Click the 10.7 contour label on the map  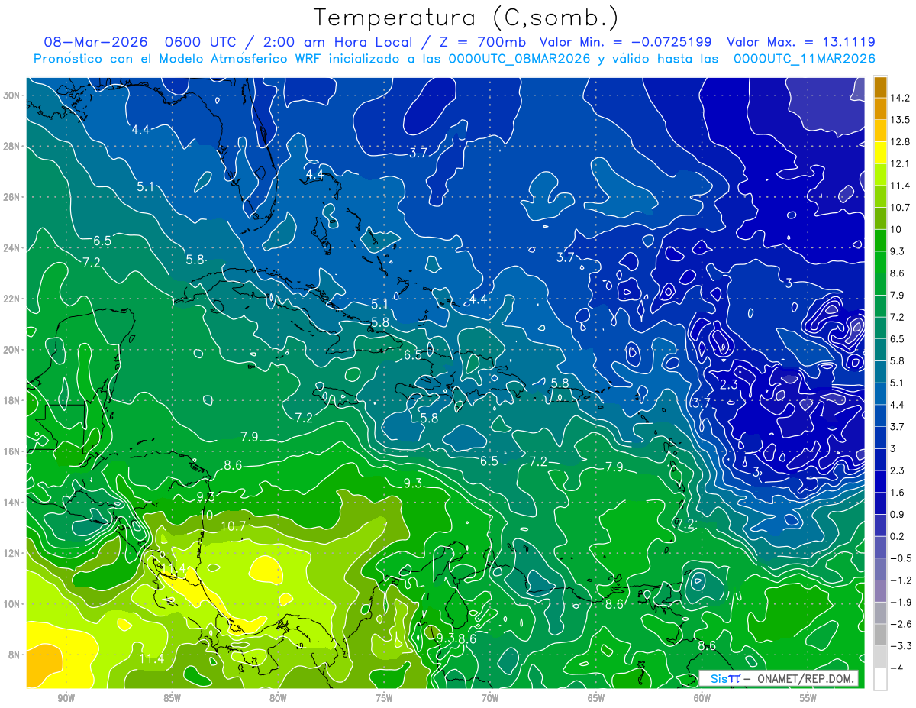[x=234, y=525]
